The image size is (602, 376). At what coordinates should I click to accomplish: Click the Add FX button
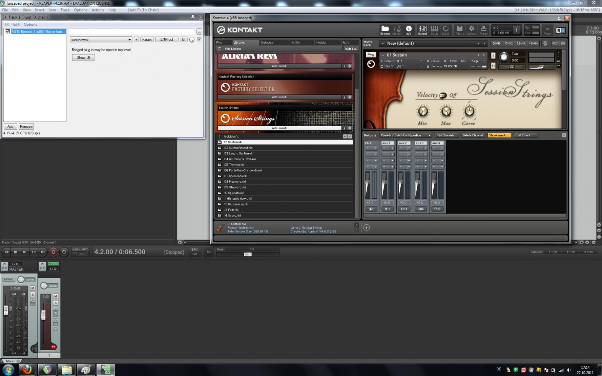[11, 127]
